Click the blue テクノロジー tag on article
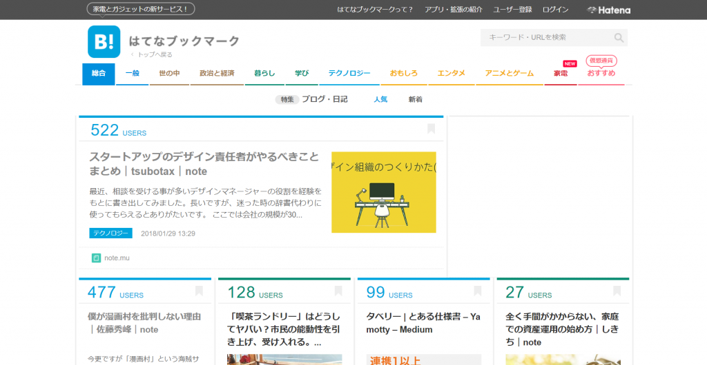 point(110,233)
